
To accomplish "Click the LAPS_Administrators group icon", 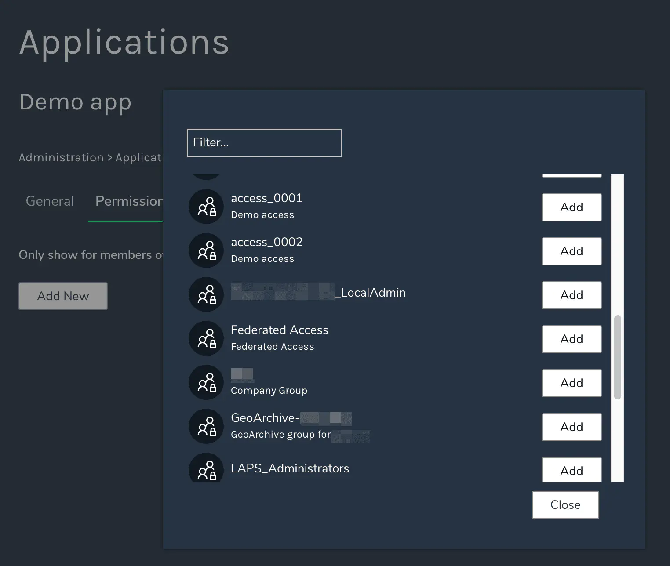I will pos(206,468).
